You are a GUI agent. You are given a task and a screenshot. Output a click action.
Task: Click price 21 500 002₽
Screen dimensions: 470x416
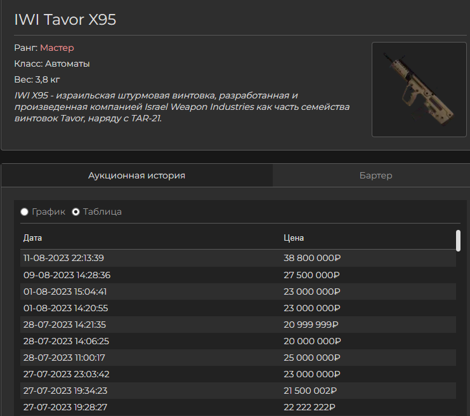(310, 391)
